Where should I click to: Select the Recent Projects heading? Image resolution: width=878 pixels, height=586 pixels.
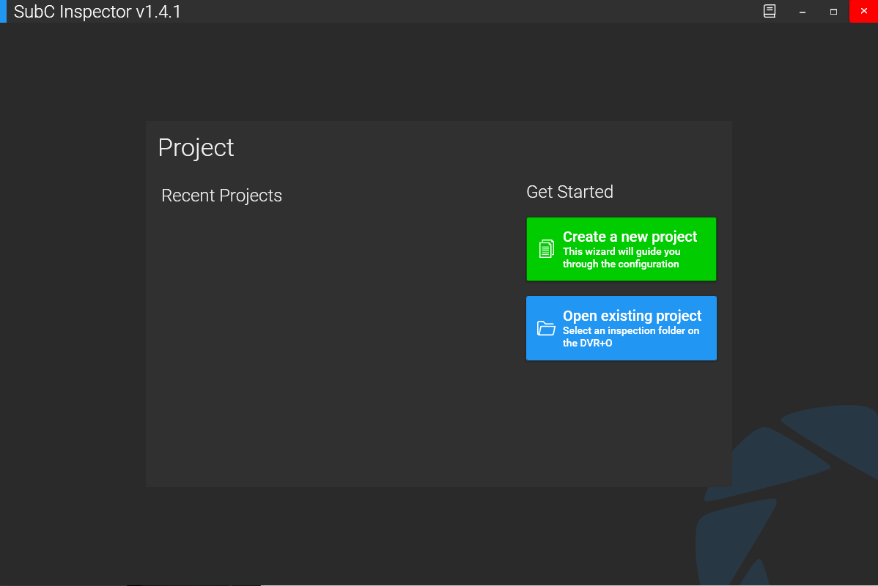coord(221,196)
